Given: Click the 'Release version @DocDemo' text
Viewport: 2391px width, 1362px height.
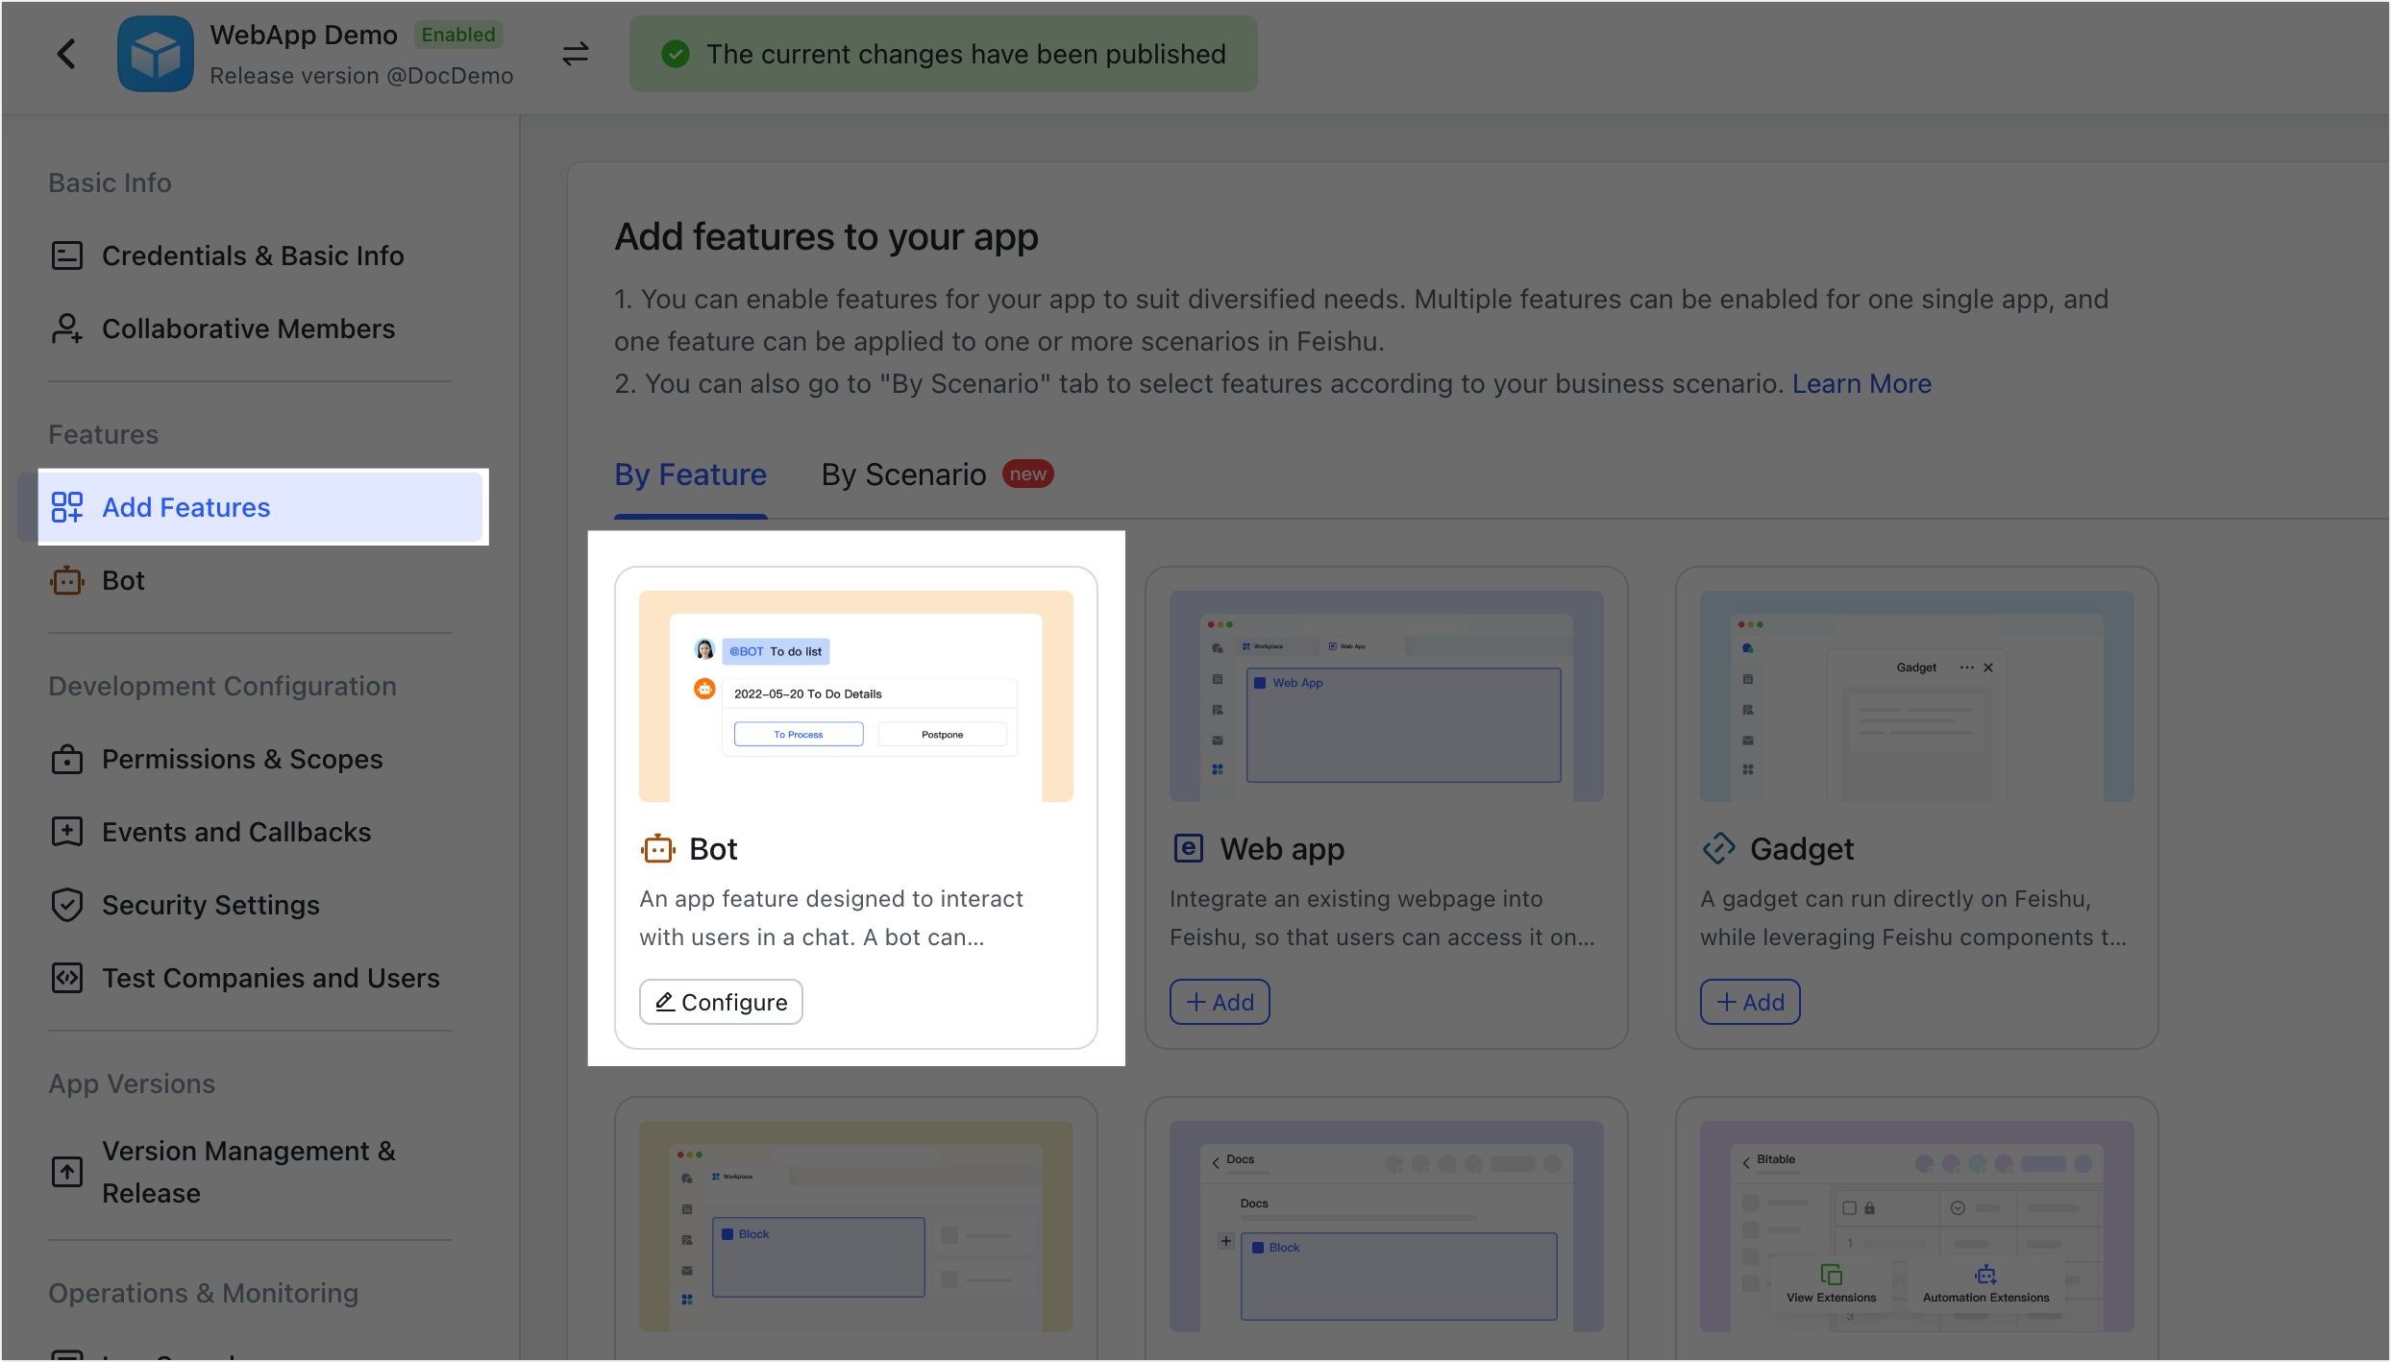Looking at the screenshot, I should tap(361, 76).
